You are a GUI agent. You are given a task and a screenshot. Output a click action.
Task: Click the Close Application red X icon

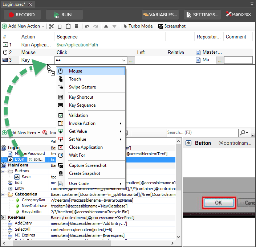click(61, 147)
